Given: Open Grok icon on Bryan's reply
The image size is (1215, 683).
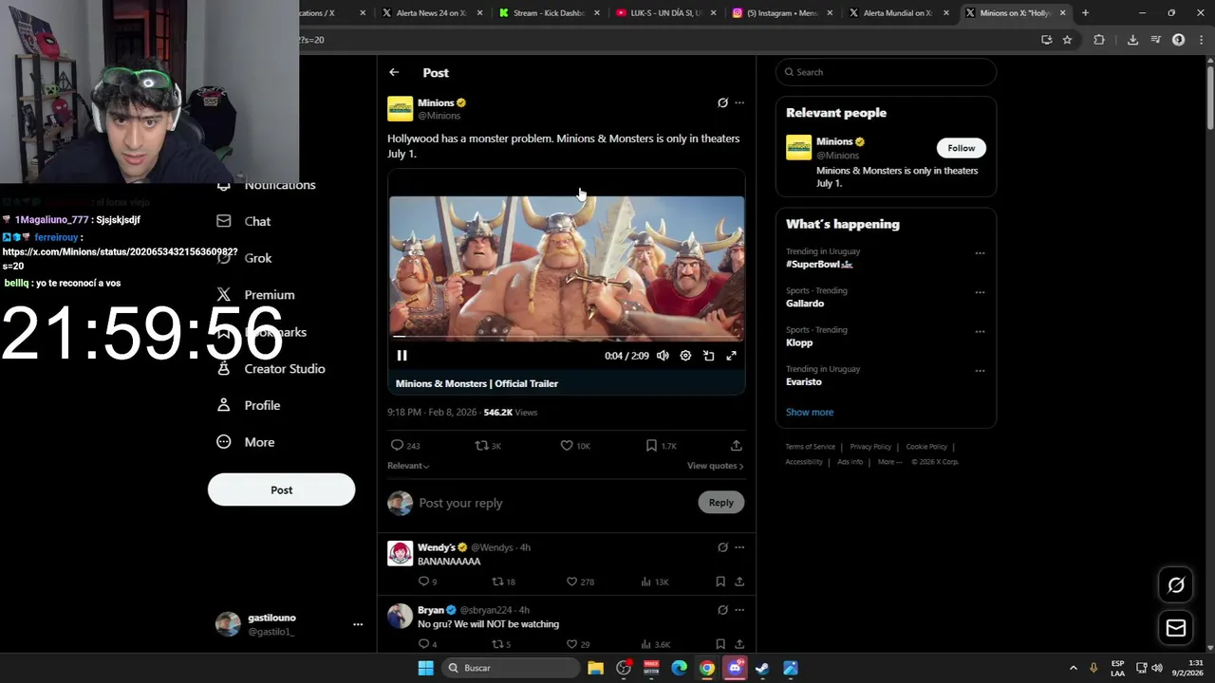Looking at the screenshot, I should (722, 610).
